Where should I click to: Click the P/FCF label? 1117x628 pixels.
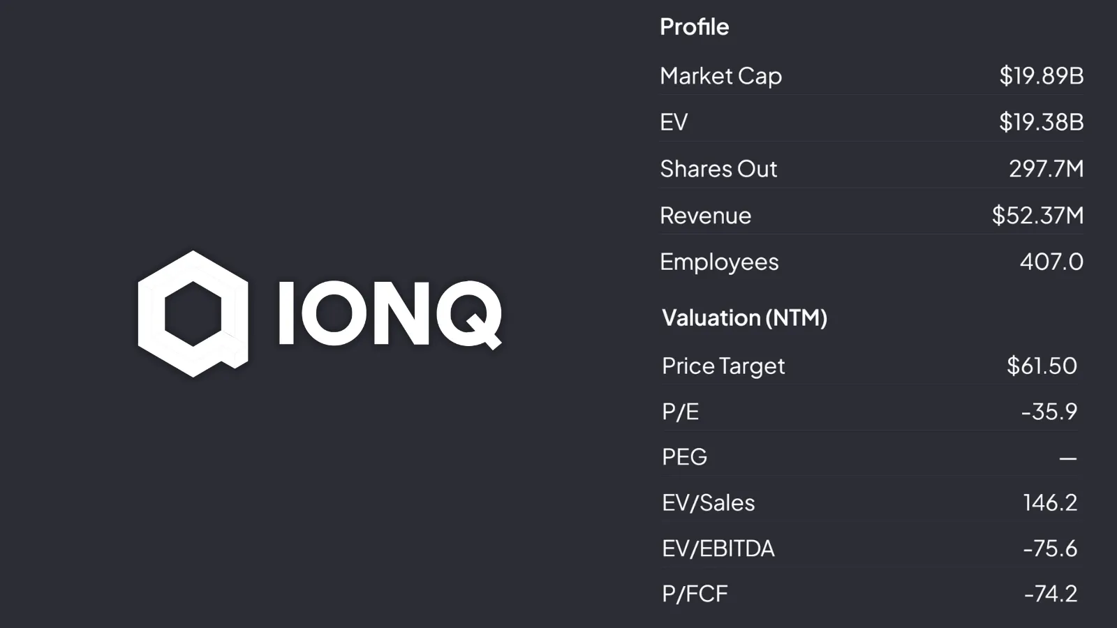[x=695, y=594]
